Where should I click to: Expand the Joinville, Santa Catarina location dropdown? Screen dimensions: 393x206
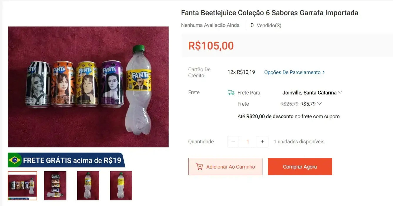point(340,93)
